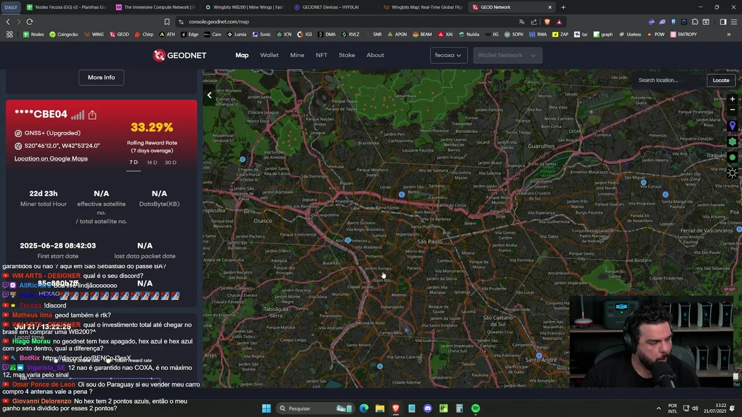Click the signal strength bars icon
Screen dimensions: 742x417
pos(78,115)
